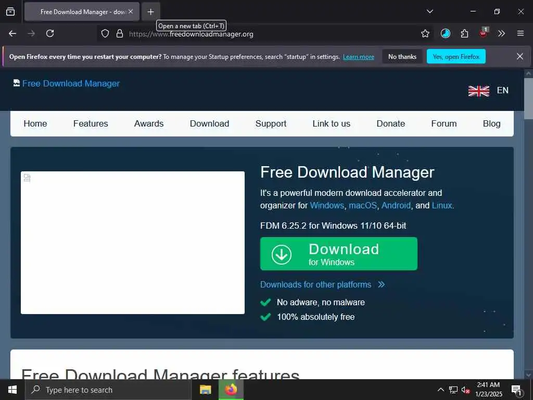Open the Donate menu item
This screenshot has height=400, width=533.
point(390,123)
